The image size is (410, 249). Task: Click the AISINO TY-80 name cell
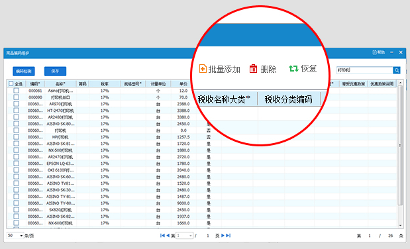[60, 203]
